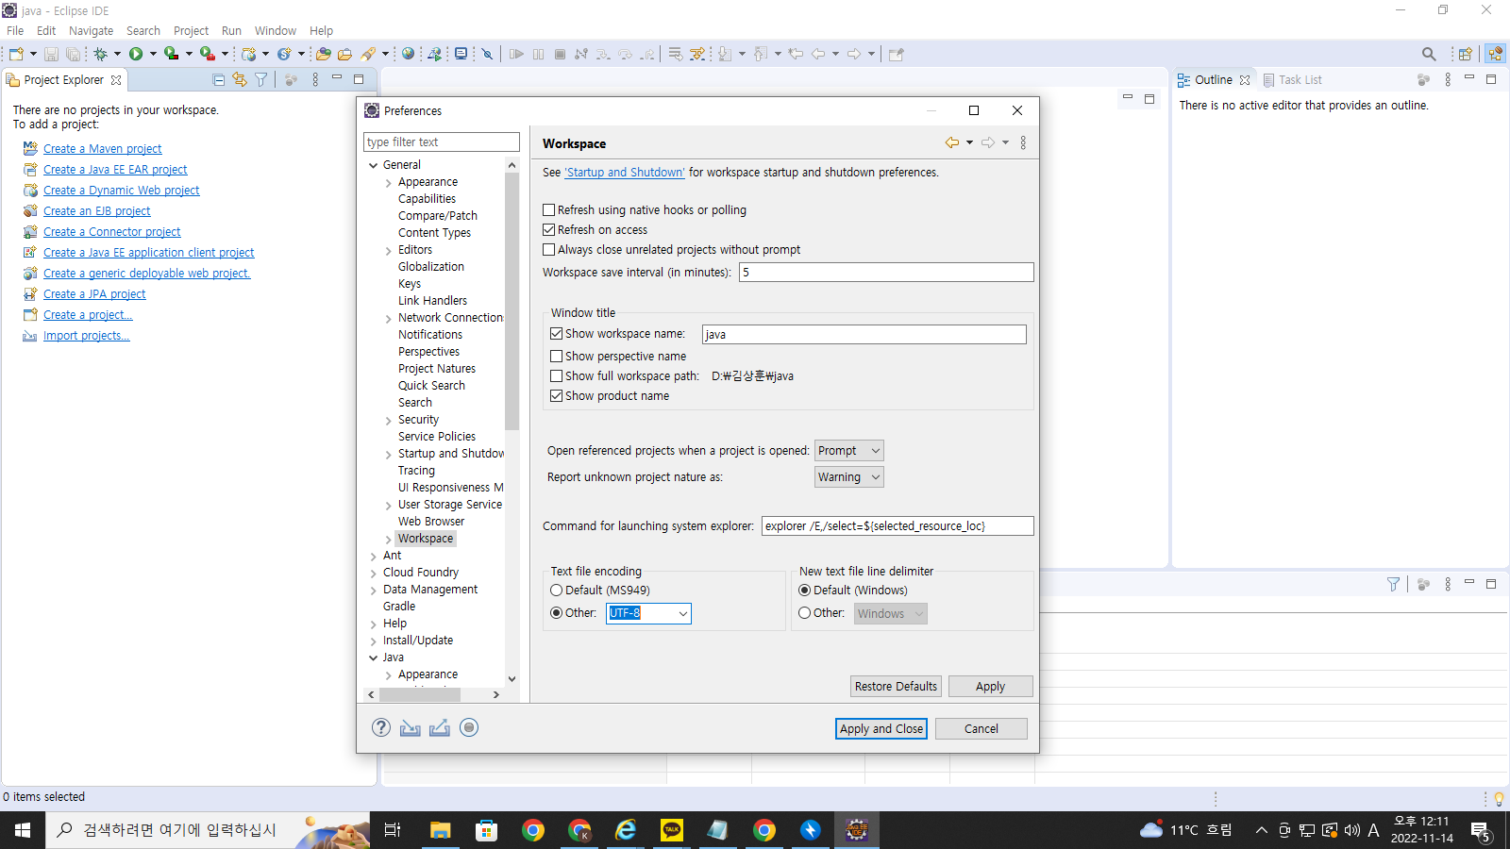
Task: Toggle Show workspace name checkbox
Action: pos(557,334)
